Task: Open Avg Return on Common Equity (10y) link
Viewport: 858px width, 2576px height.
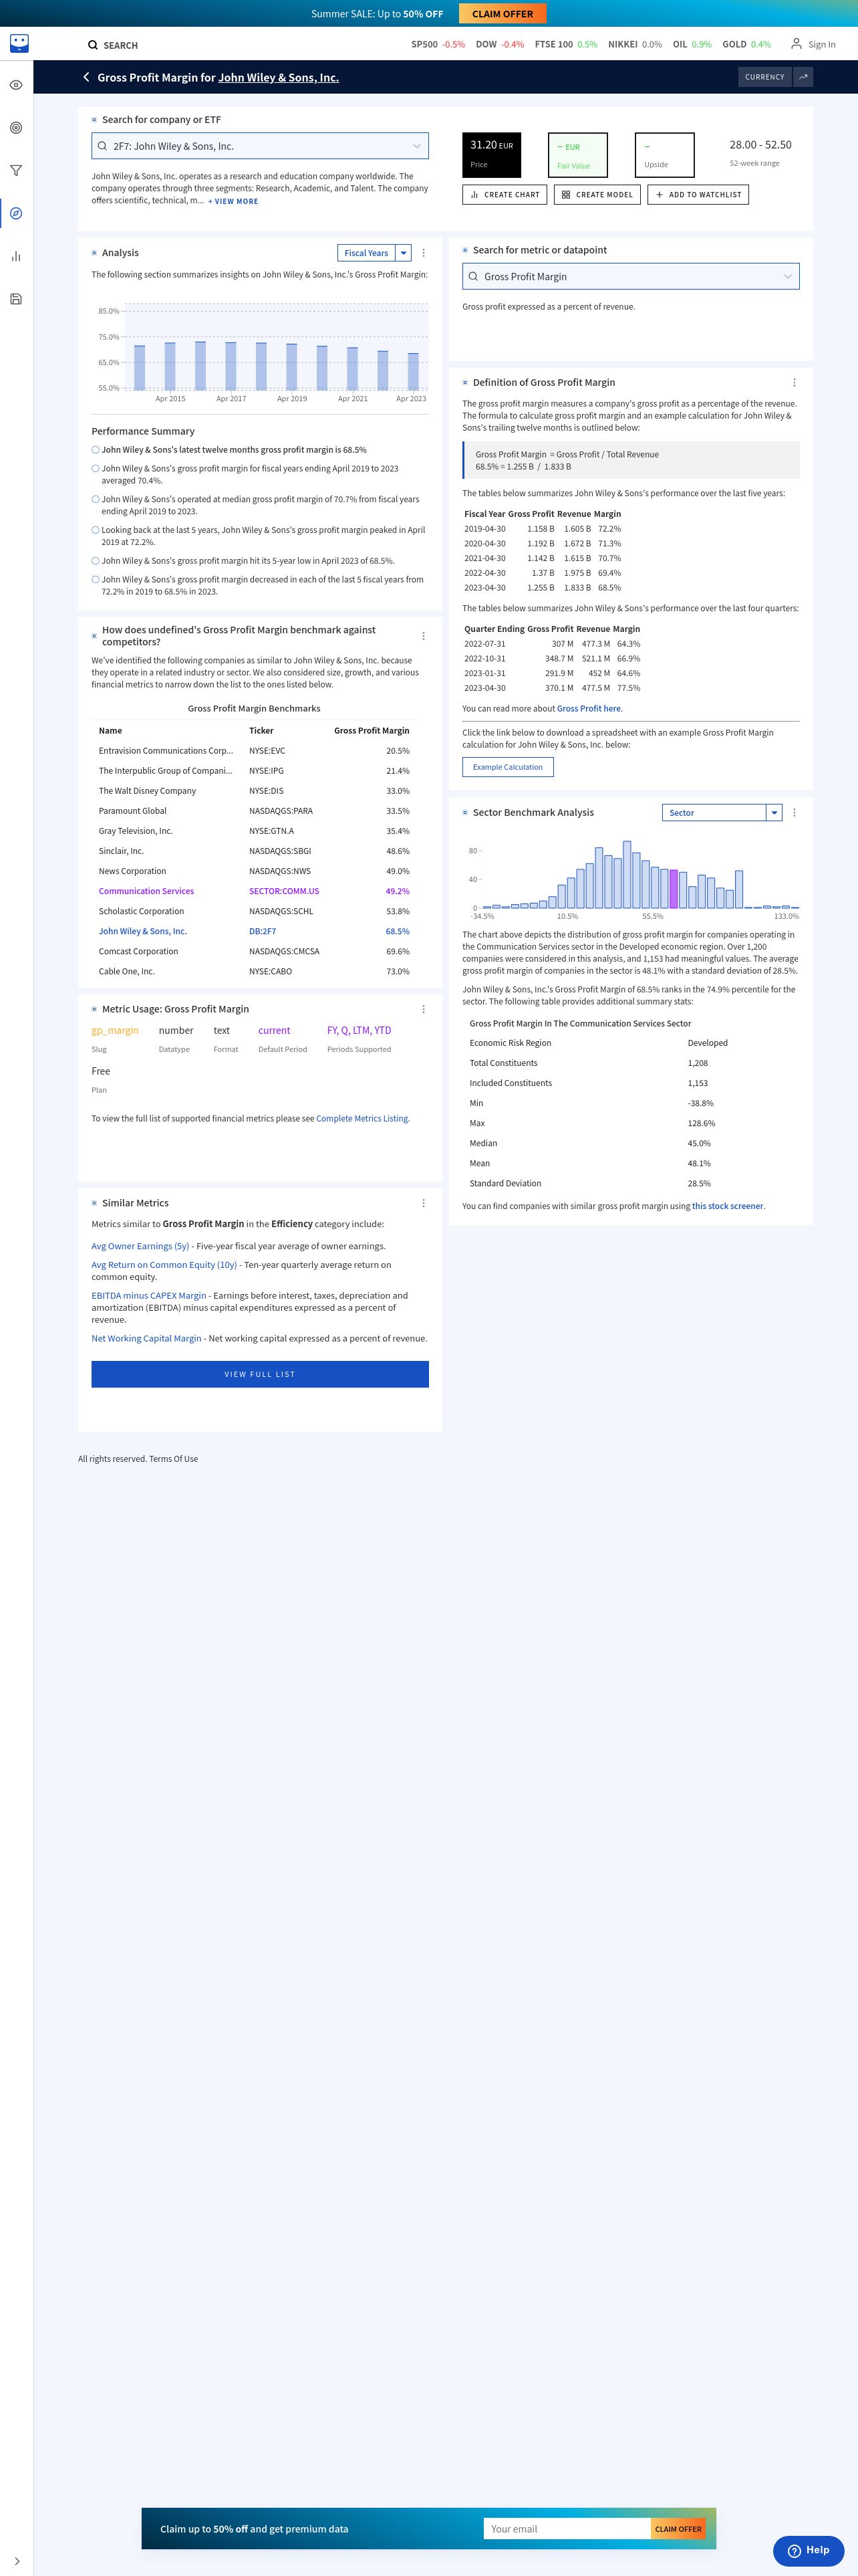Action: [165, 1265]
